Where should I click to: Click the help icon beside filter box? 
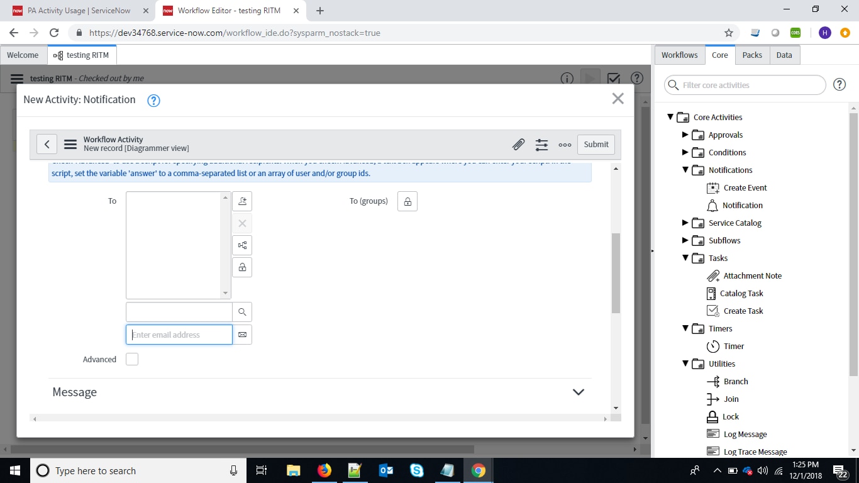839,85
